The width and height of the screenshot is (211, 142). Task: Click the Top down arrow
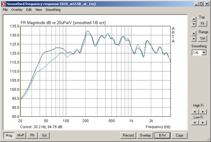coord(194,24)
